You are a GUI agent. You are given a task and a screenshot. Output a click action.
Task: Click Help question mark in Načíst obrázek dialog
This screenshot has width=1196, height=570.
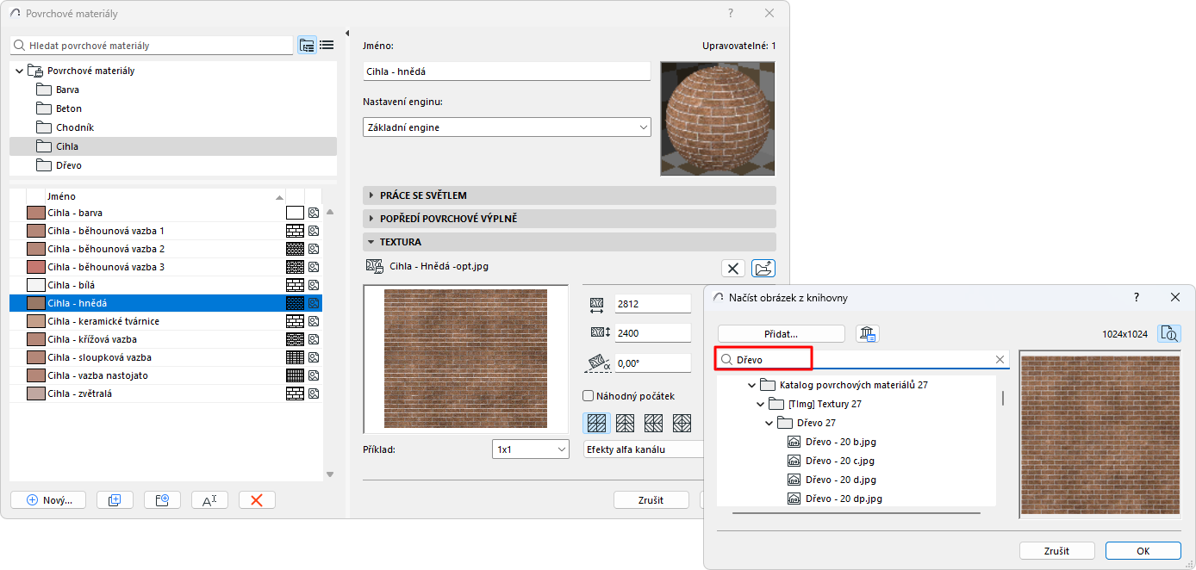coord(1136,297)
